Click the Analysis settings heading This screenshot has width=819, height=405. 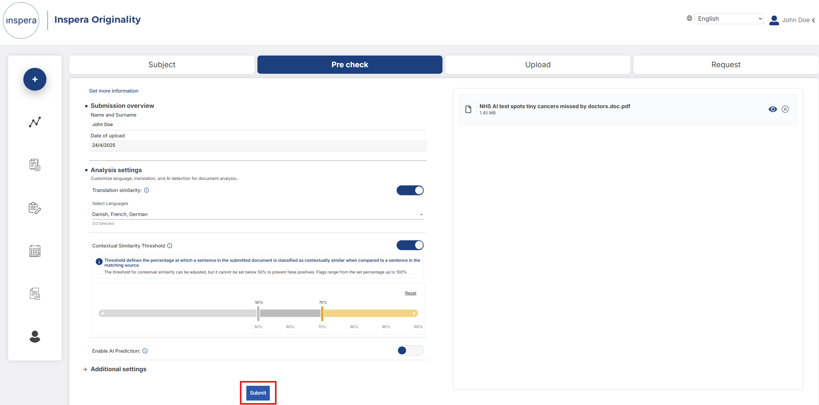(116, 170)
